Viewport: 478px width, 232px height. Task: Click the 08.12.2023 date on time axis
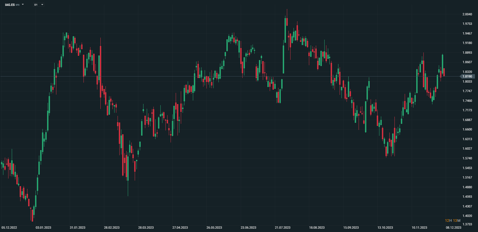click(453, 228)
